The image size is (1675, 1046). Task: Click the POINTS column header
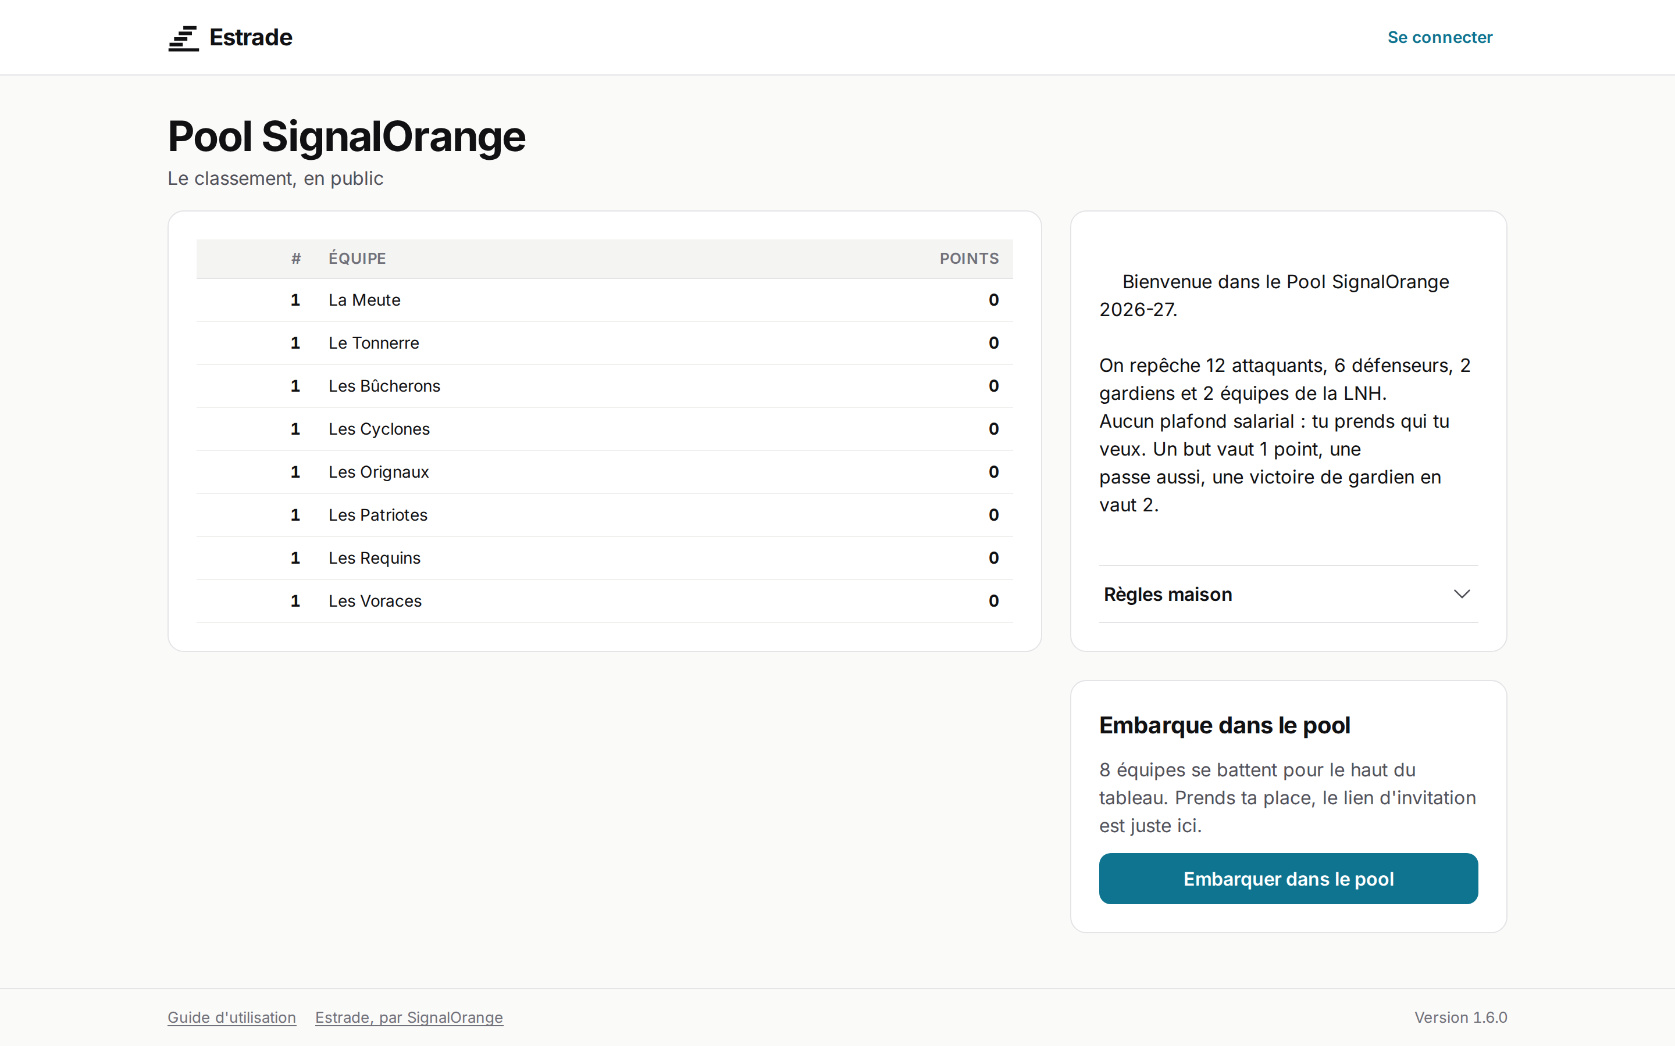click(x=969, y=259)
